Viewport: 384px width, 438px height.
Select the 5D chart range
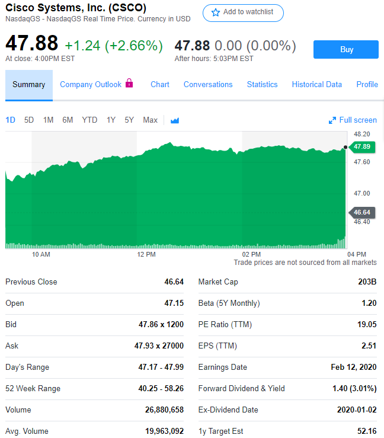click(29, 120)
